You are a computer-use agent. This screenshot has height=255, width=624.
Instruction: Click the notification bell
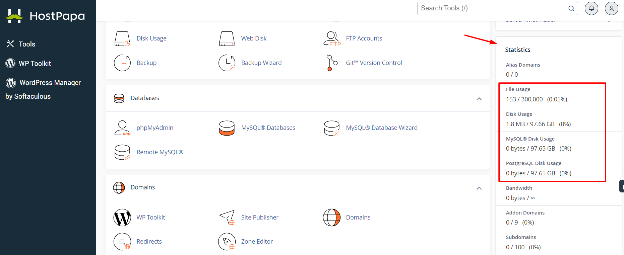coord(591,8)
